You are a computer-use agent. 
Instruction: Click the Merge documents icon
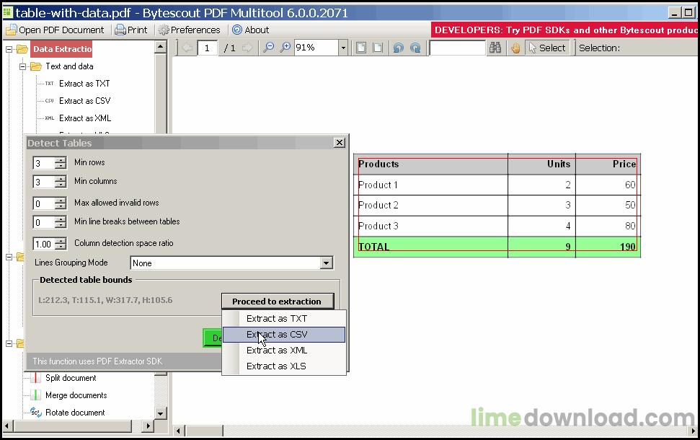[36, 395]
